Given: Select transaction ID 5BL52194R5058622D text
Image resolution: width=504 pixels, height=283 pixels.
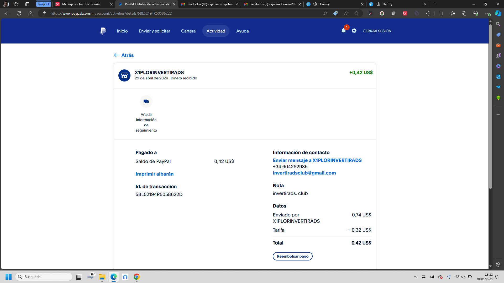Looking at the screenshot, I should click(159, 194).
